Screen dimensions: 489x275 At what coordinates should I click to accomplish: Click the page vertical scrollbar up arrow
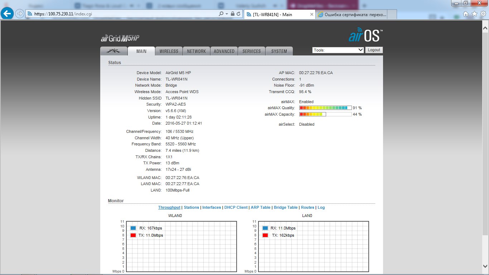coord(486,28)
